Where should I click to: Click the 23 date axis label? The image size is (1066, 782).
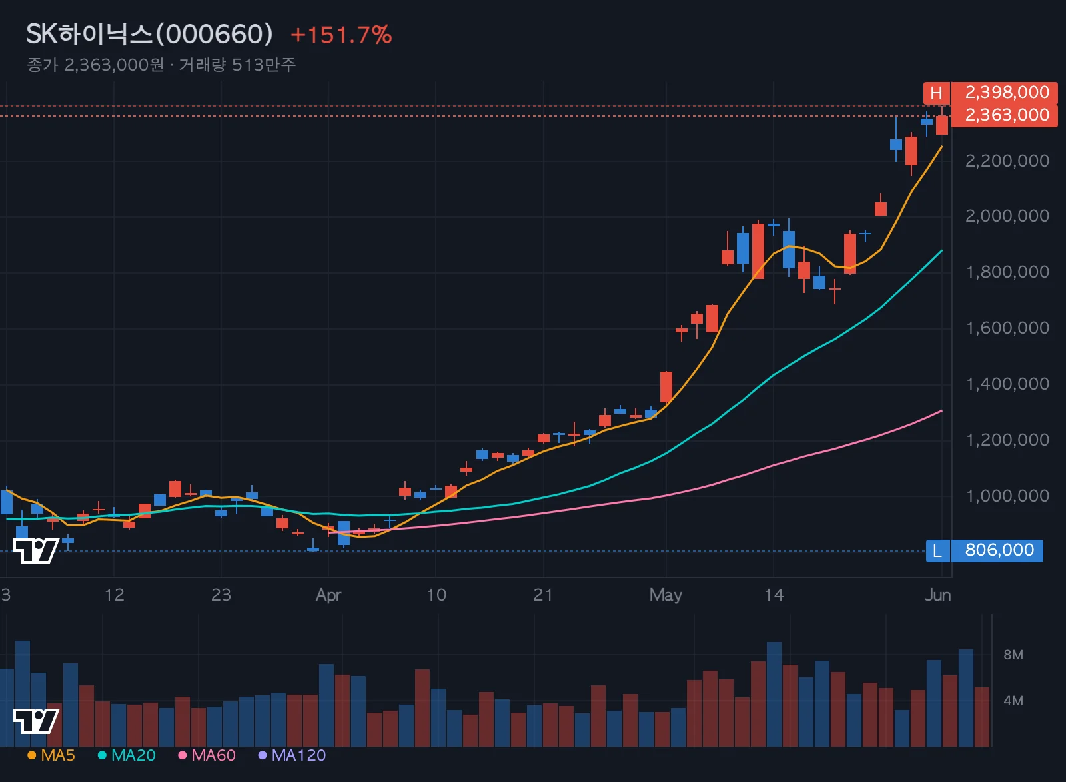click(221, 595)
